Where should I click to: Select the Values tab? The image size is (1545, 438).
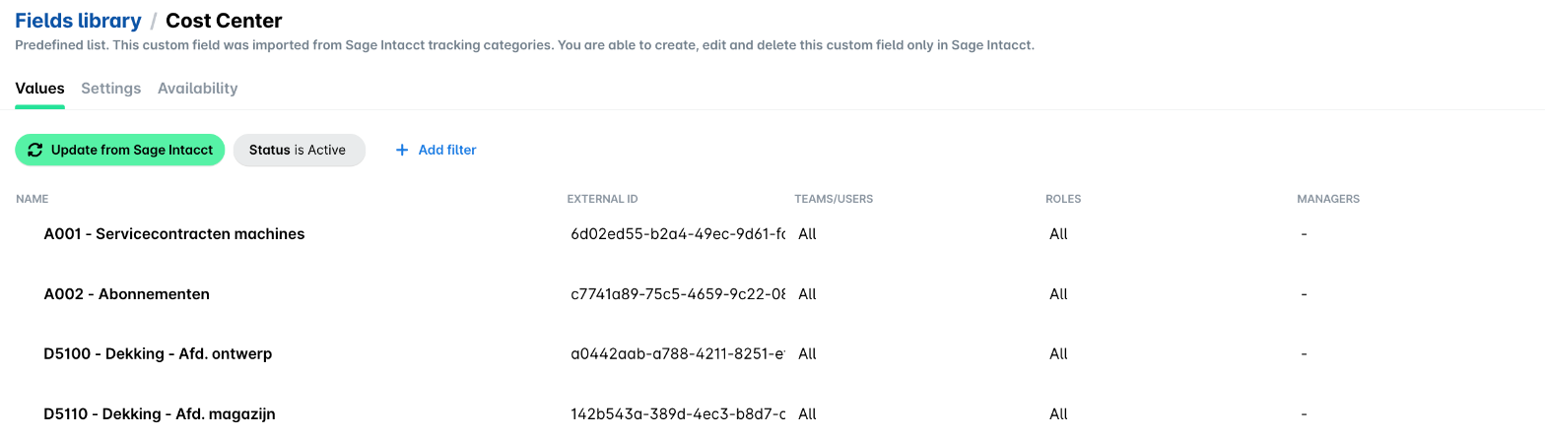[x=39, y=89]
